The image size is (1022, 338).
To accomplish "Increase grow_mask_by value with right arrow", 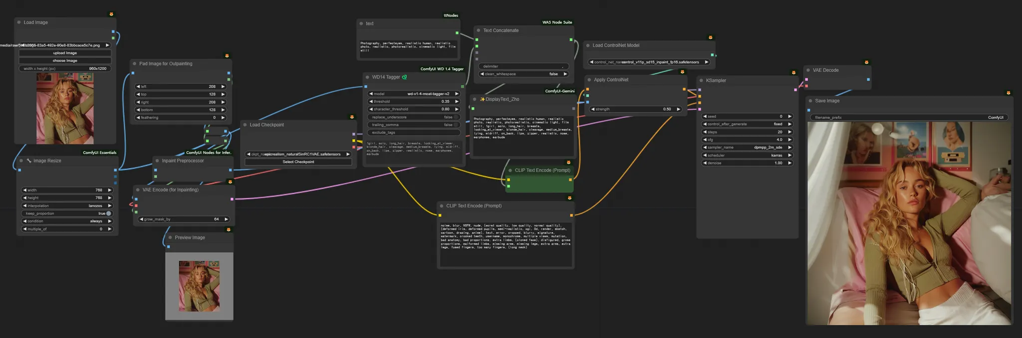I will [x=226, y=219].
